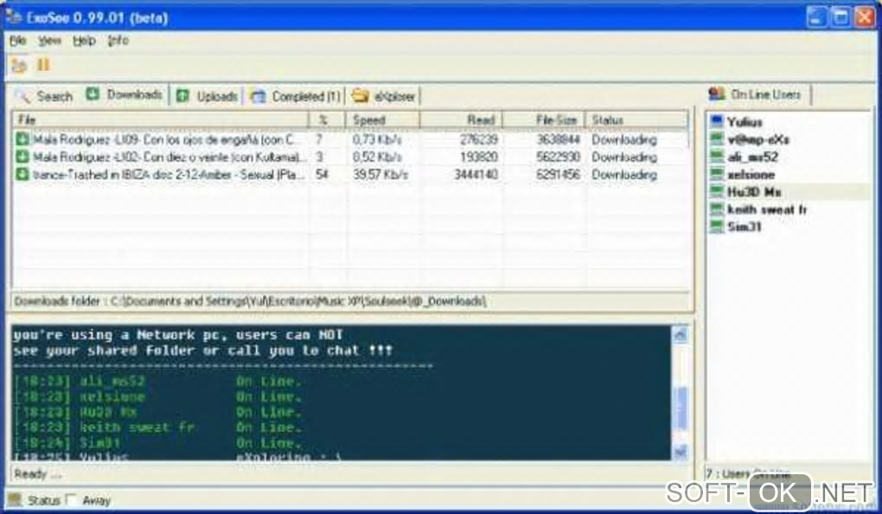
Task: Click the log scrollbar down arrow
Action: (x=680, y=451)
